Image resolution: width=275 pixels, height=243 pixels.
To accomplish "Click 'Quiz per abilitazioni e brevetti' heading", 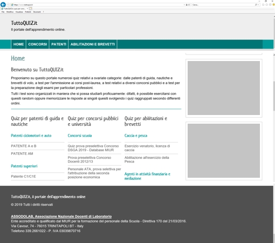I will click(146, 121).
